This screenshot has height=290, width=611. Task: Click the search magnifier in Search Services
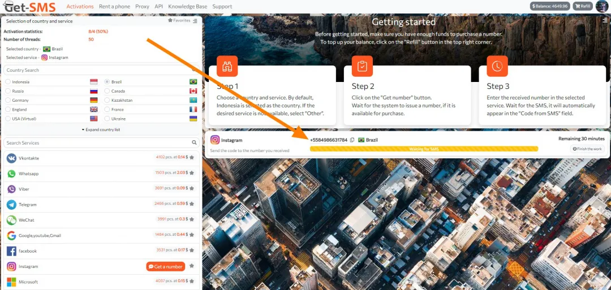195,143
